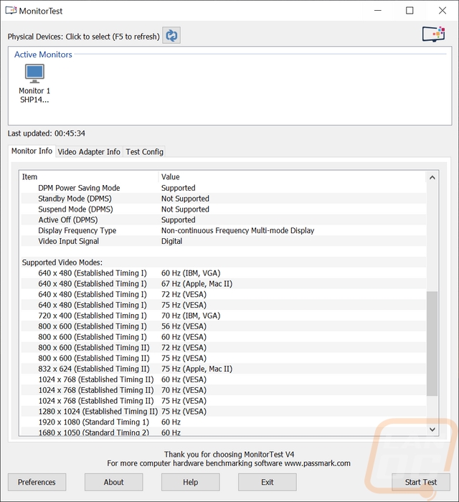
Task: Close the MonitorTest window
Action: pyautogui.click(x=443, y=11)
